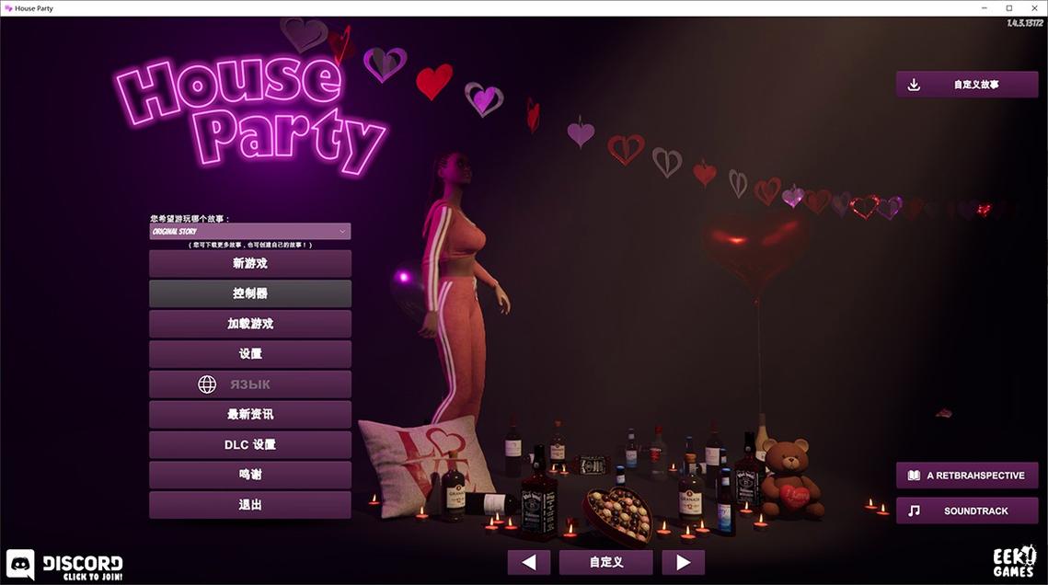Click the 您希望游玩哪个故事 label
Image resolution: width=1048 pixels, height=585 pixels.
pyautogui.click(x=190, y=218)
